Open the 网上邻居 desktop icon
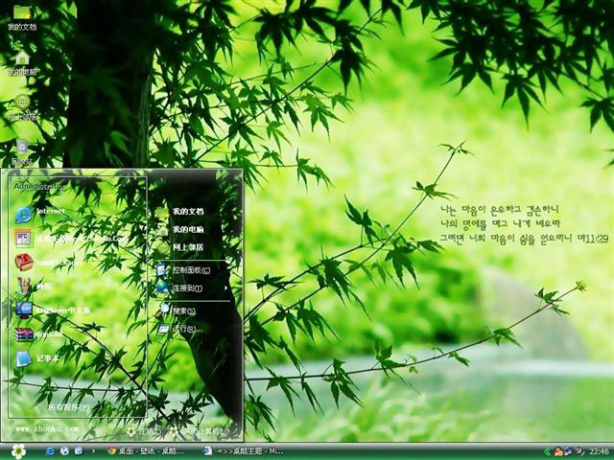Viewport: 614px width, 460px height. pos(22,107)
